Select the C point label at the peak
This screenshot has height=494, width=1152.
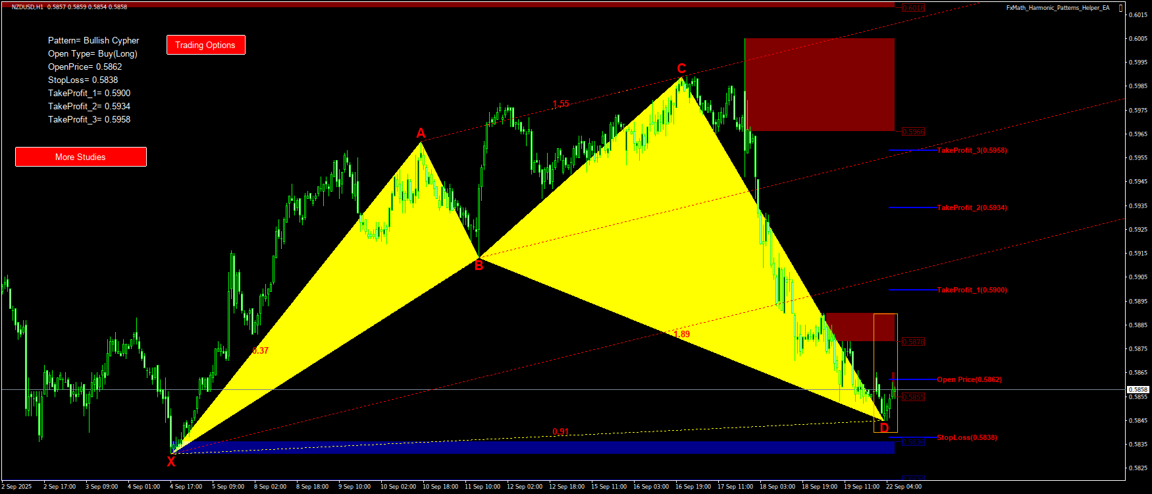[681, 69]
